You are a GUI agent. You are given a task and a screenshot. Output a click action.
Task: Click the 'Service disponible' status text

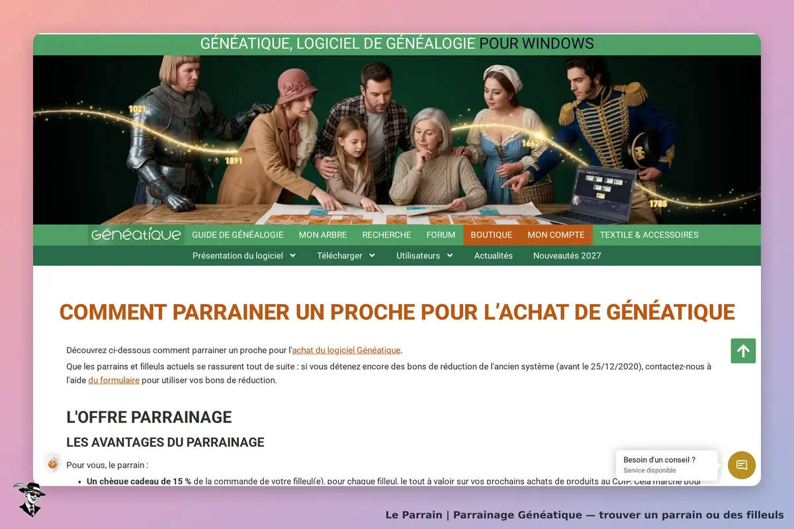[x=650, y=470]
